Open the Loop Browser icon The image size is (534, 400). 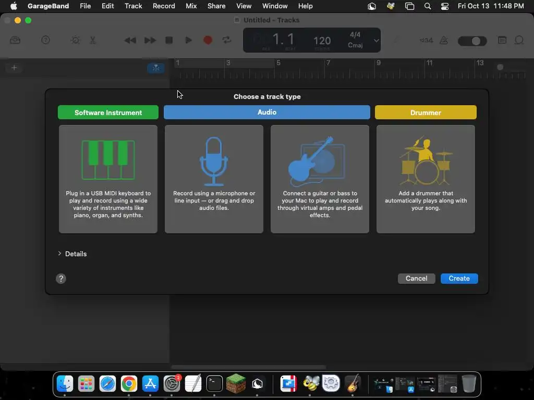click(x=519, y=40)
